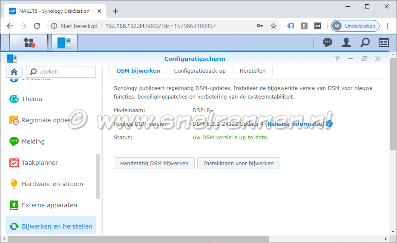This screenshot has width=397, height=243.
Task: Click the Externe apparaten upload icon
Action: 14,205
